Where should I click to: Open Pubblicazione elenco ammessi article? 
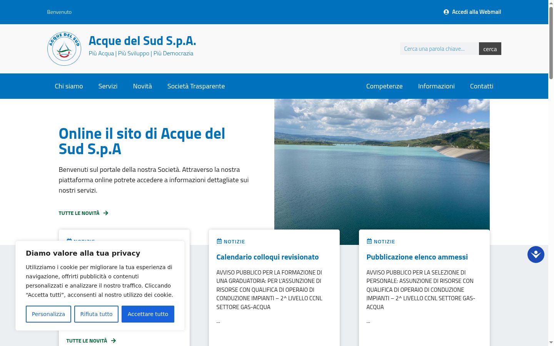coord(417,257)
